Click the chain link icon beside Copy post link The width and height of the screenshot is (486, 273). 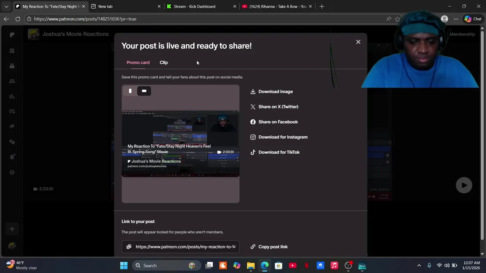253,246
